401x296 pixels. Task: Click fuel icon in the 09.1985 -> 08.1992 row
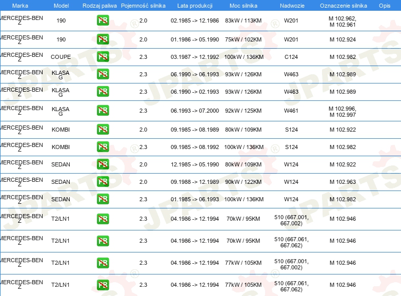coord(103,147)
